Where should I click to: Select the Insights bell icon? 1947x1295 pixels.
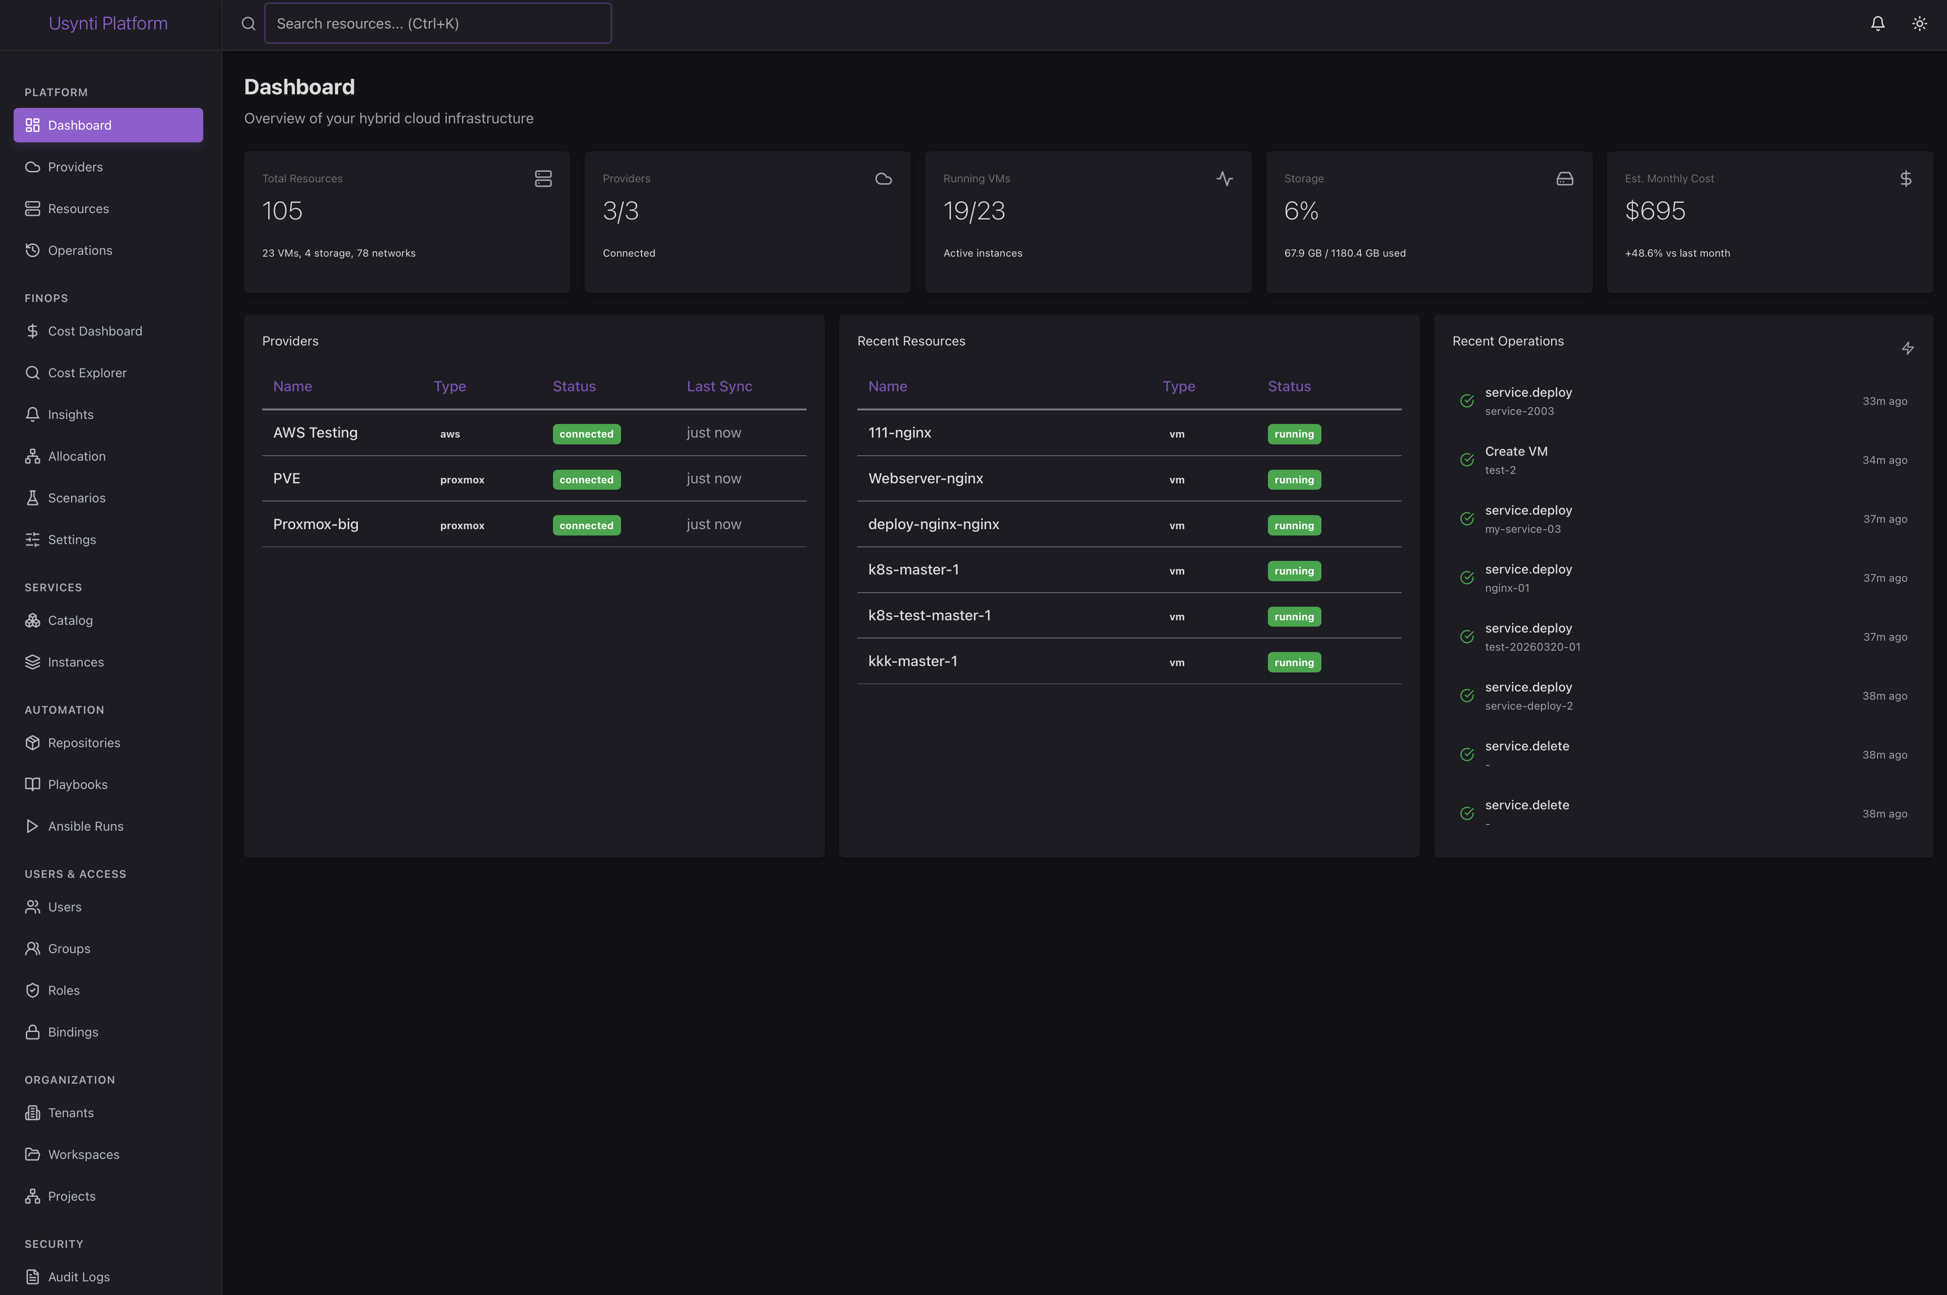click(x=32, y=414)
